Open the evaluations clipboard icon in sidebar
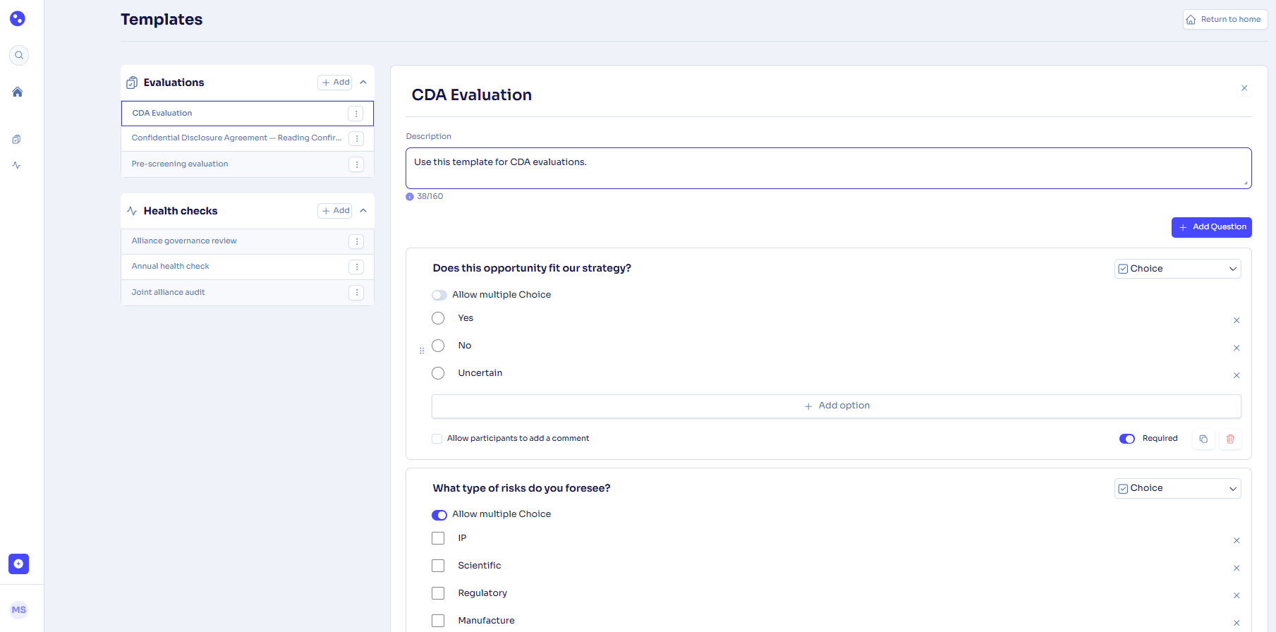Screen dimensions: 1276x632 [x=17, y=140]
